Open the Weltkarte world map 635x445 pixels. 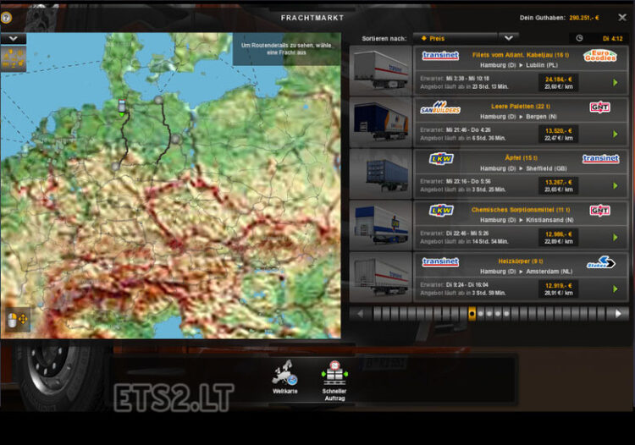tap(285, 377)
